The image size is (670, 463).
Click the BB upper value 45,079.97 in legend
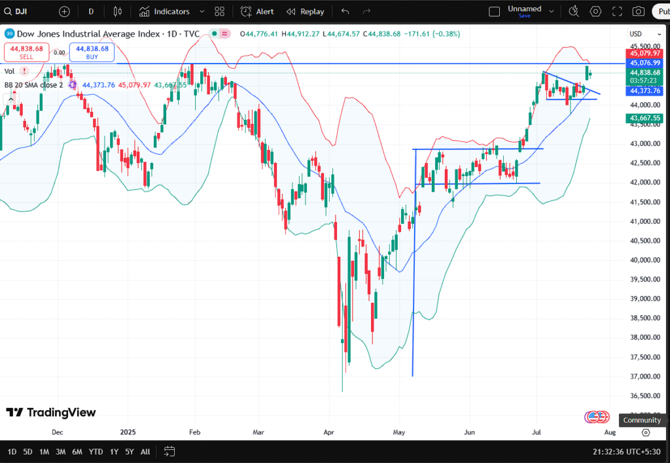(x=135, y=85)
